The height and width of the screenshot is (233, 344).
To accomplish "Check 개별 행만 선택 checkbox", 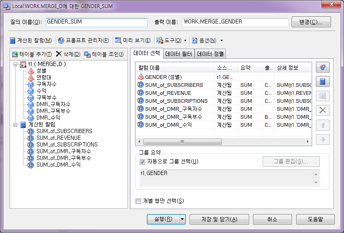I will pos(138,201).
